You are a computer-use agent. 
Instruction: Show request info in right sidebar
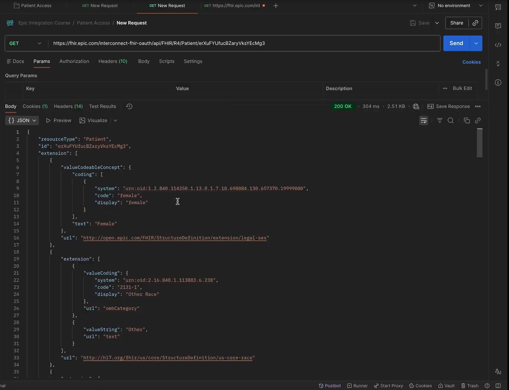[498, 83]
